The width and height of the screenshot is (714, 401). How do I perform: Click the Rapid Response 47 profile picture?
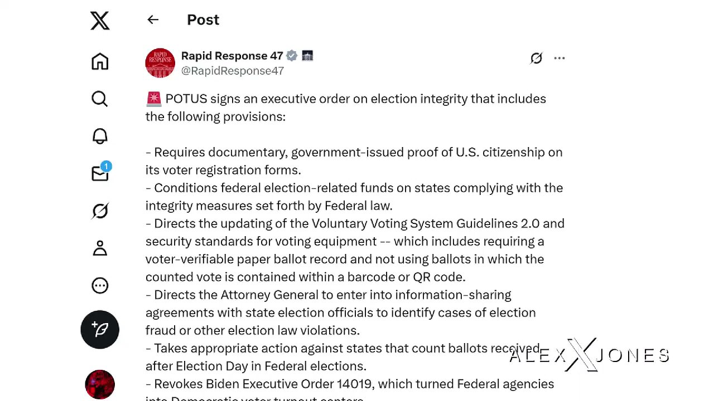click(x=160, y=63)
